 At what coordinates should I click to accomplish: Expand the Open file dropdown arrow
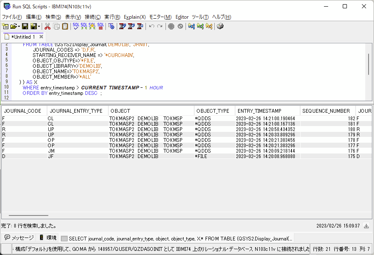point(18,26)
